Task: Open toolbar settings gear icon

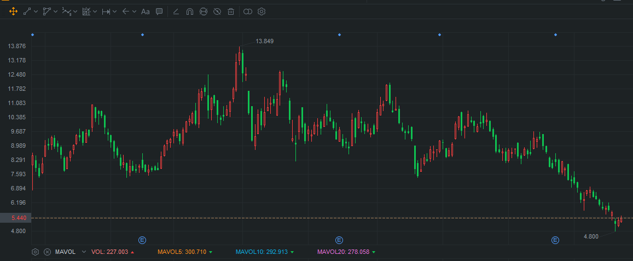Action: [x=262, y=11]
